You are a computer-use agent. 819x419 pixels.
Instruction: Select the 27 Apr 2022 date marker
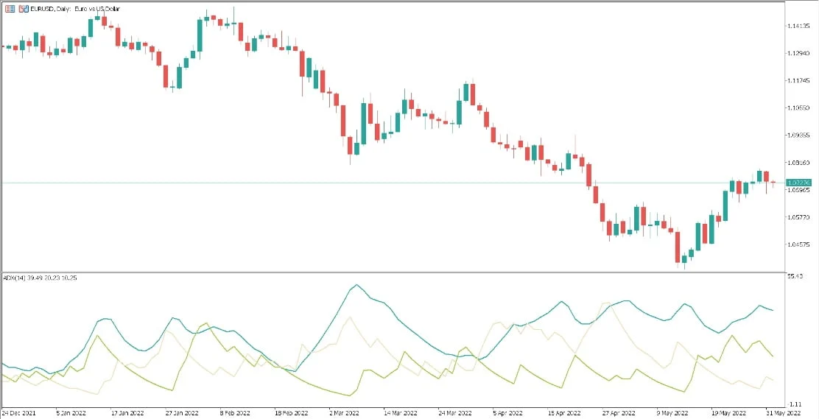tap(616, 412)
